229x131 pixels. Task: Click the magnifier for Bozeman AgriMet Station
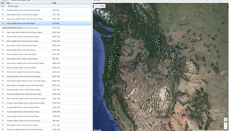3,68
